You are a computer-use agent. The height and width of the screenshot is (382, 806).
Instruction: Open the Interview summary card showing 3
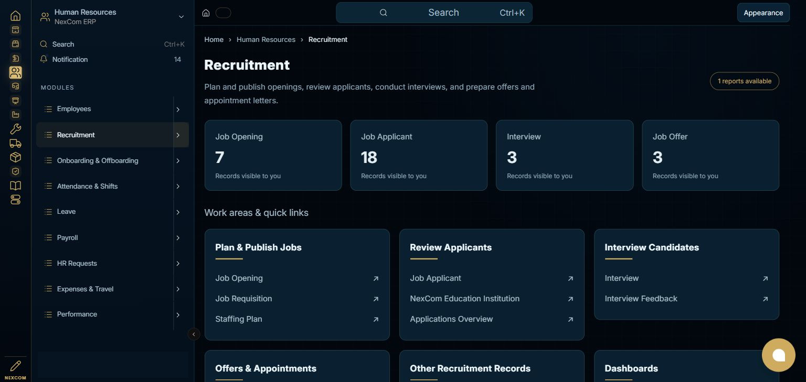pos(565,155)
